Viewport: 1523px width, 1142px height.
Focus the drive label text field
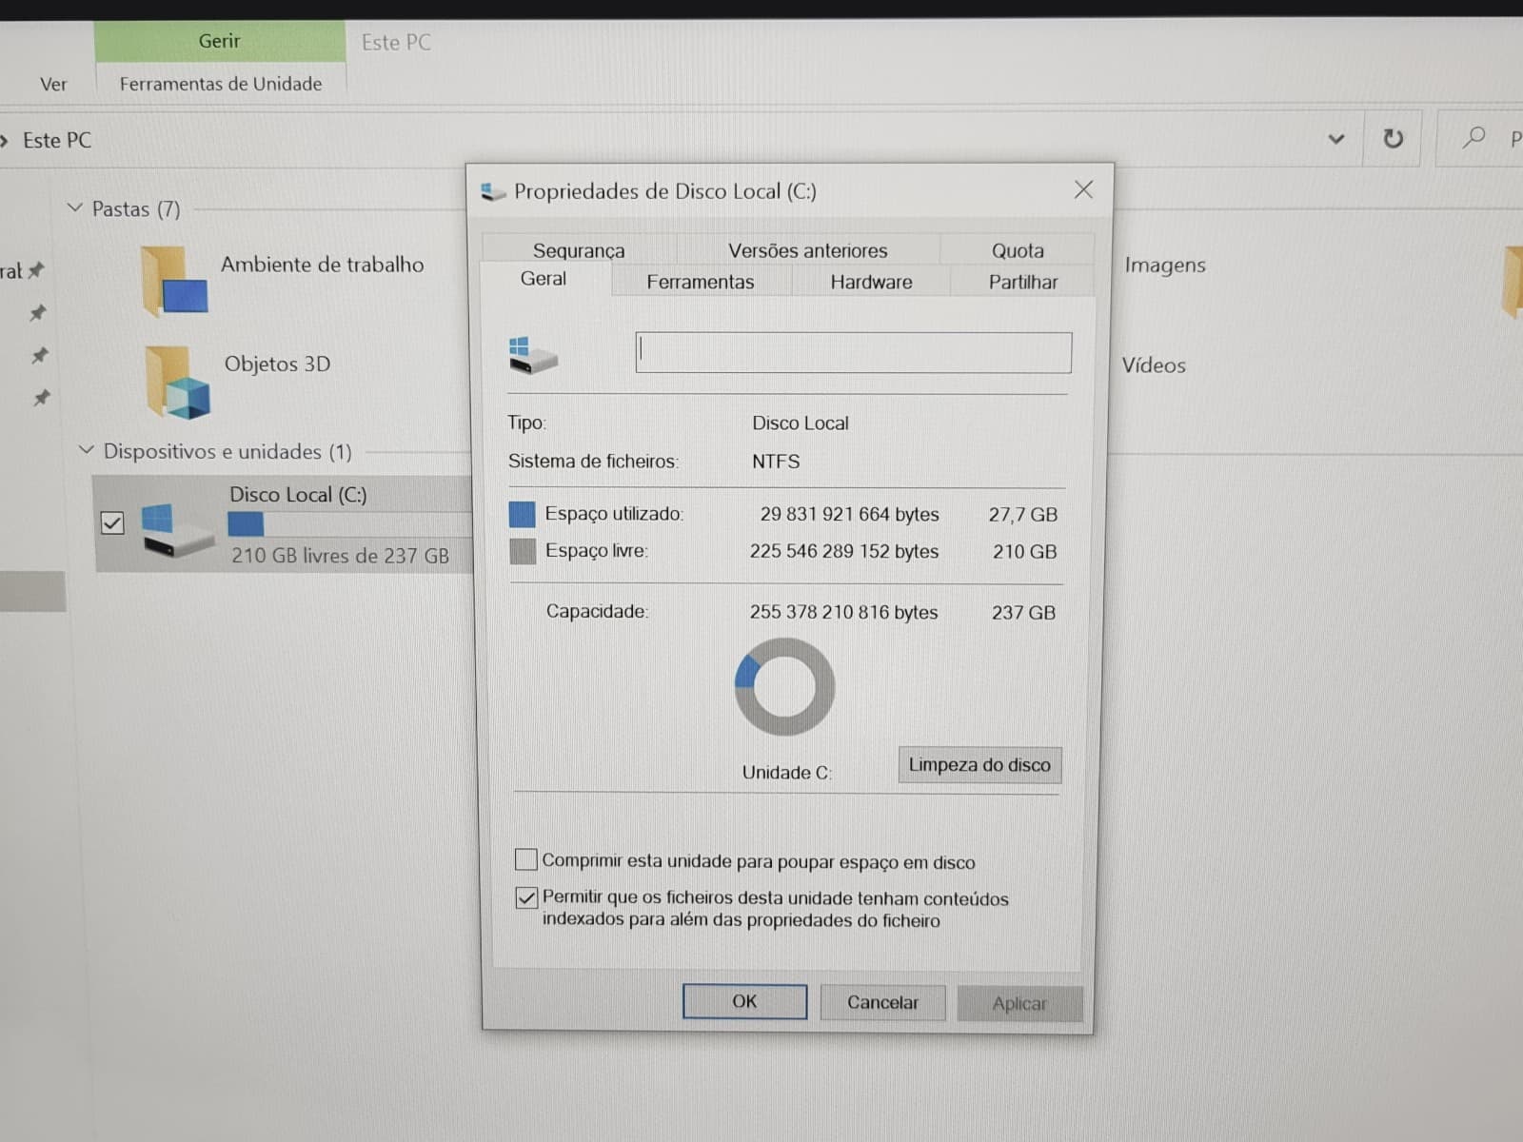coord(854,352)
